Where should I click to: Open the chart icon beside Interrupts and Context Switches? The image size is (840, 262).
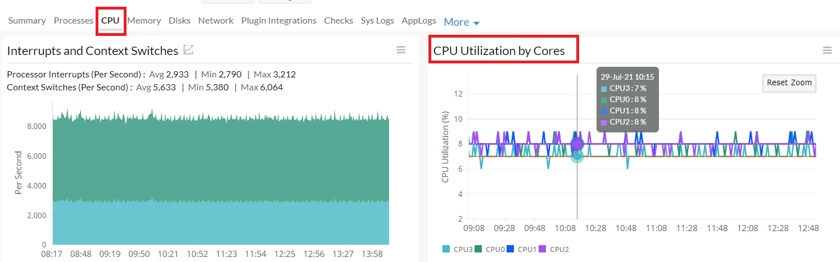(x=189, y=50)
